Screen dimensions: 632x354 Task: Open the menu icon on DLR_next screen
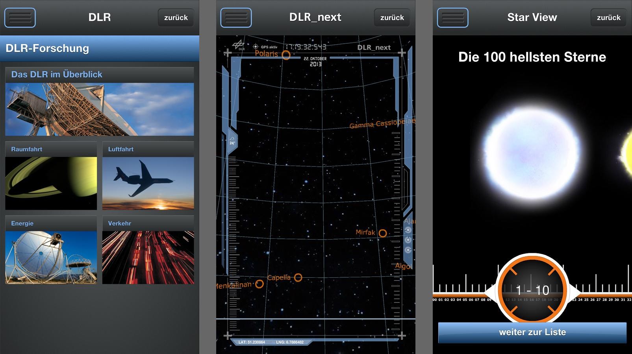click(236, 18)
